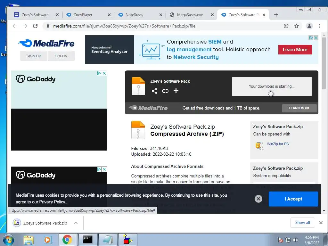Click the volume speaker tray icon

296,240
